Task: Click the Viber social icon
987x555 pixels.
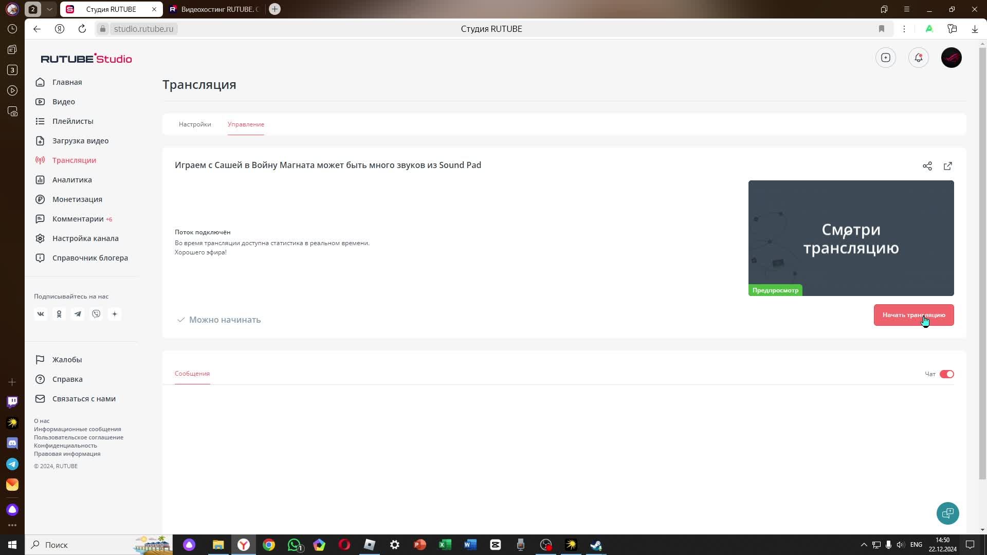Action: pyautogui.click(x=96, y=314)
